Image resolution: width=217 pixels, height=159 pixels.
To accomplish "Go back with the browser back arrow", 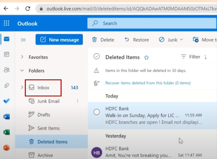I will (6, 9).
